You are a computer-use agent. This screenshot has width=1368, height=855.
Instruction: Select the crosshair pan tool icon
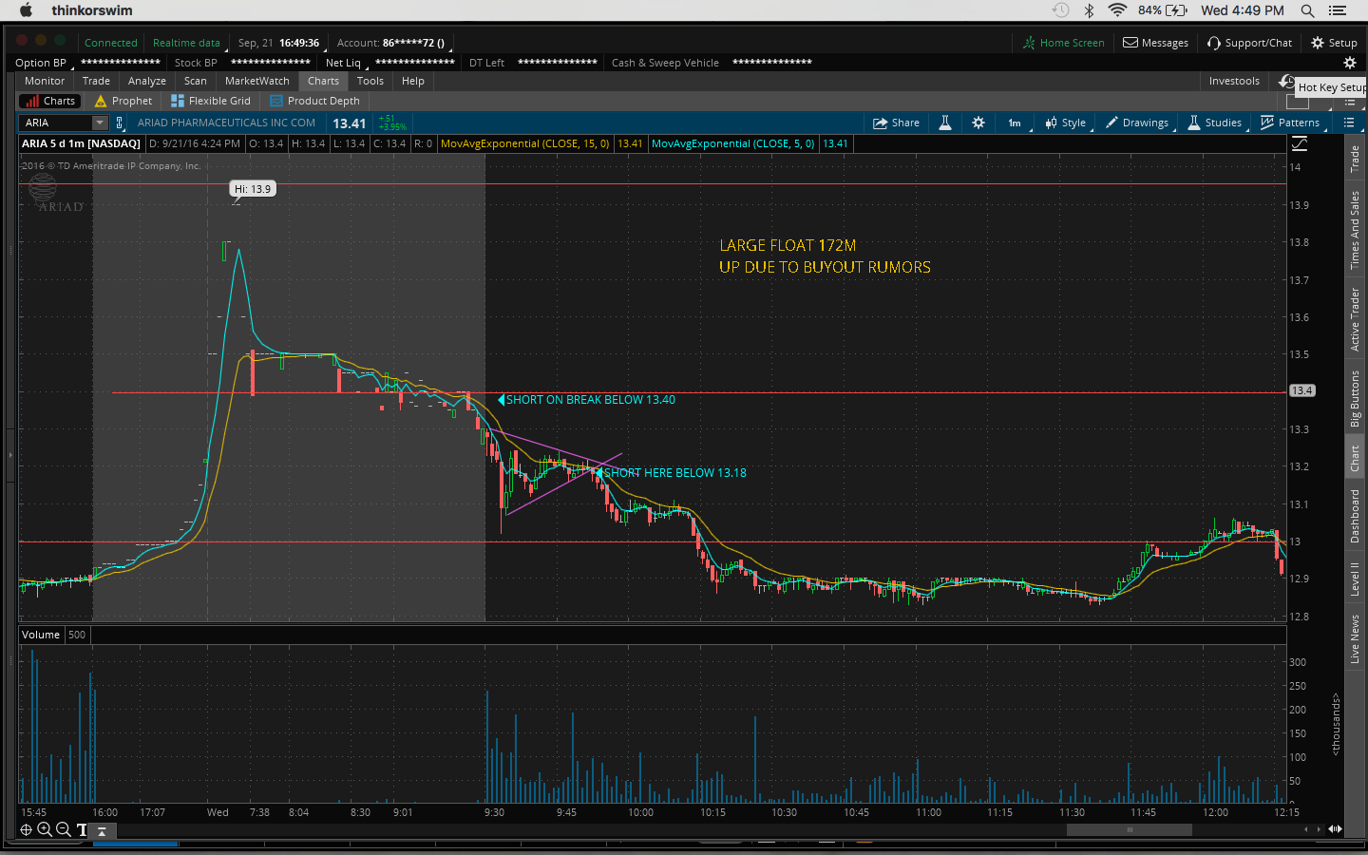pos(27,829)
